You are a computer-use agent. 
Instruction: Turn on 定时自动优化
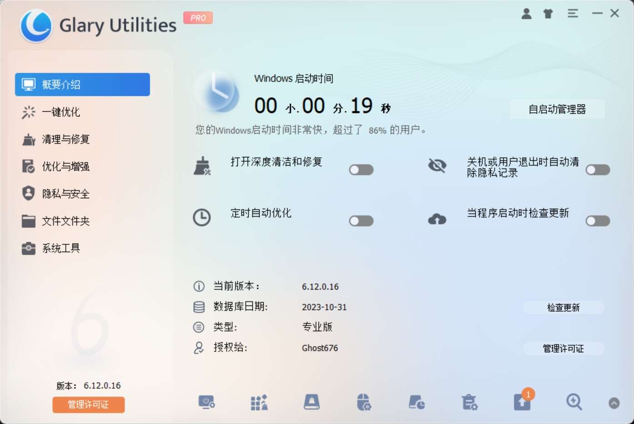(x=361, y=220)
